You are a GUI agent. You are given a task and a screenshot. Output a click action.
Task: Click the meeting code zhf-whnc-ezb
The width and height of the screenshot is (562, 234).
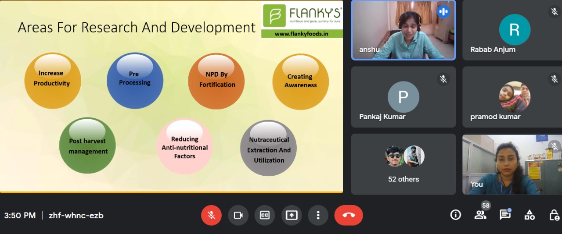[x=76, y=215]
